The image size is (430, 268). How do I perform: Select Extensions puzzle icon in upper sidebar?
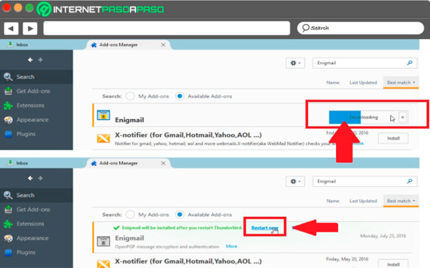[x=8, y=106]
